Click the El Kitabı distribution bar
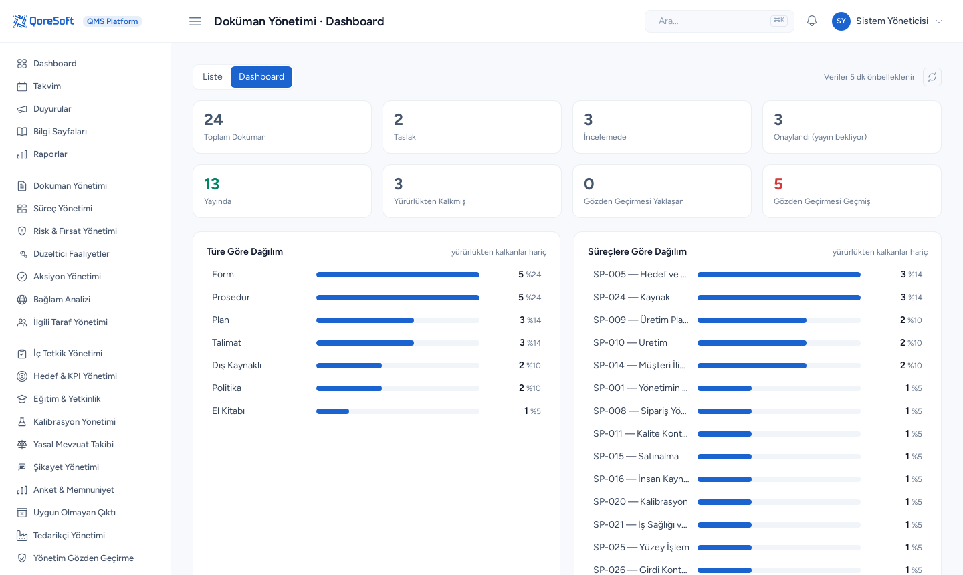Screen dimensions: 963x575 [x=398, y=411]
